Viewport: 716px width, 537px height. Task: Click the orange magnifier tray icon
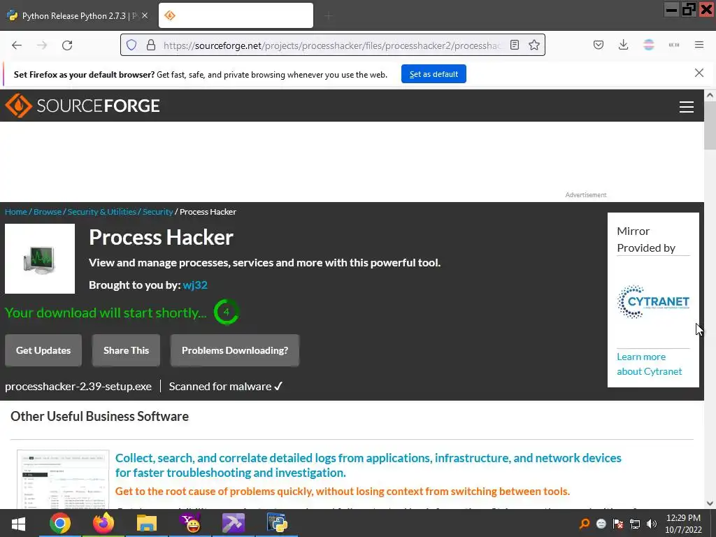tap(584, 523)
